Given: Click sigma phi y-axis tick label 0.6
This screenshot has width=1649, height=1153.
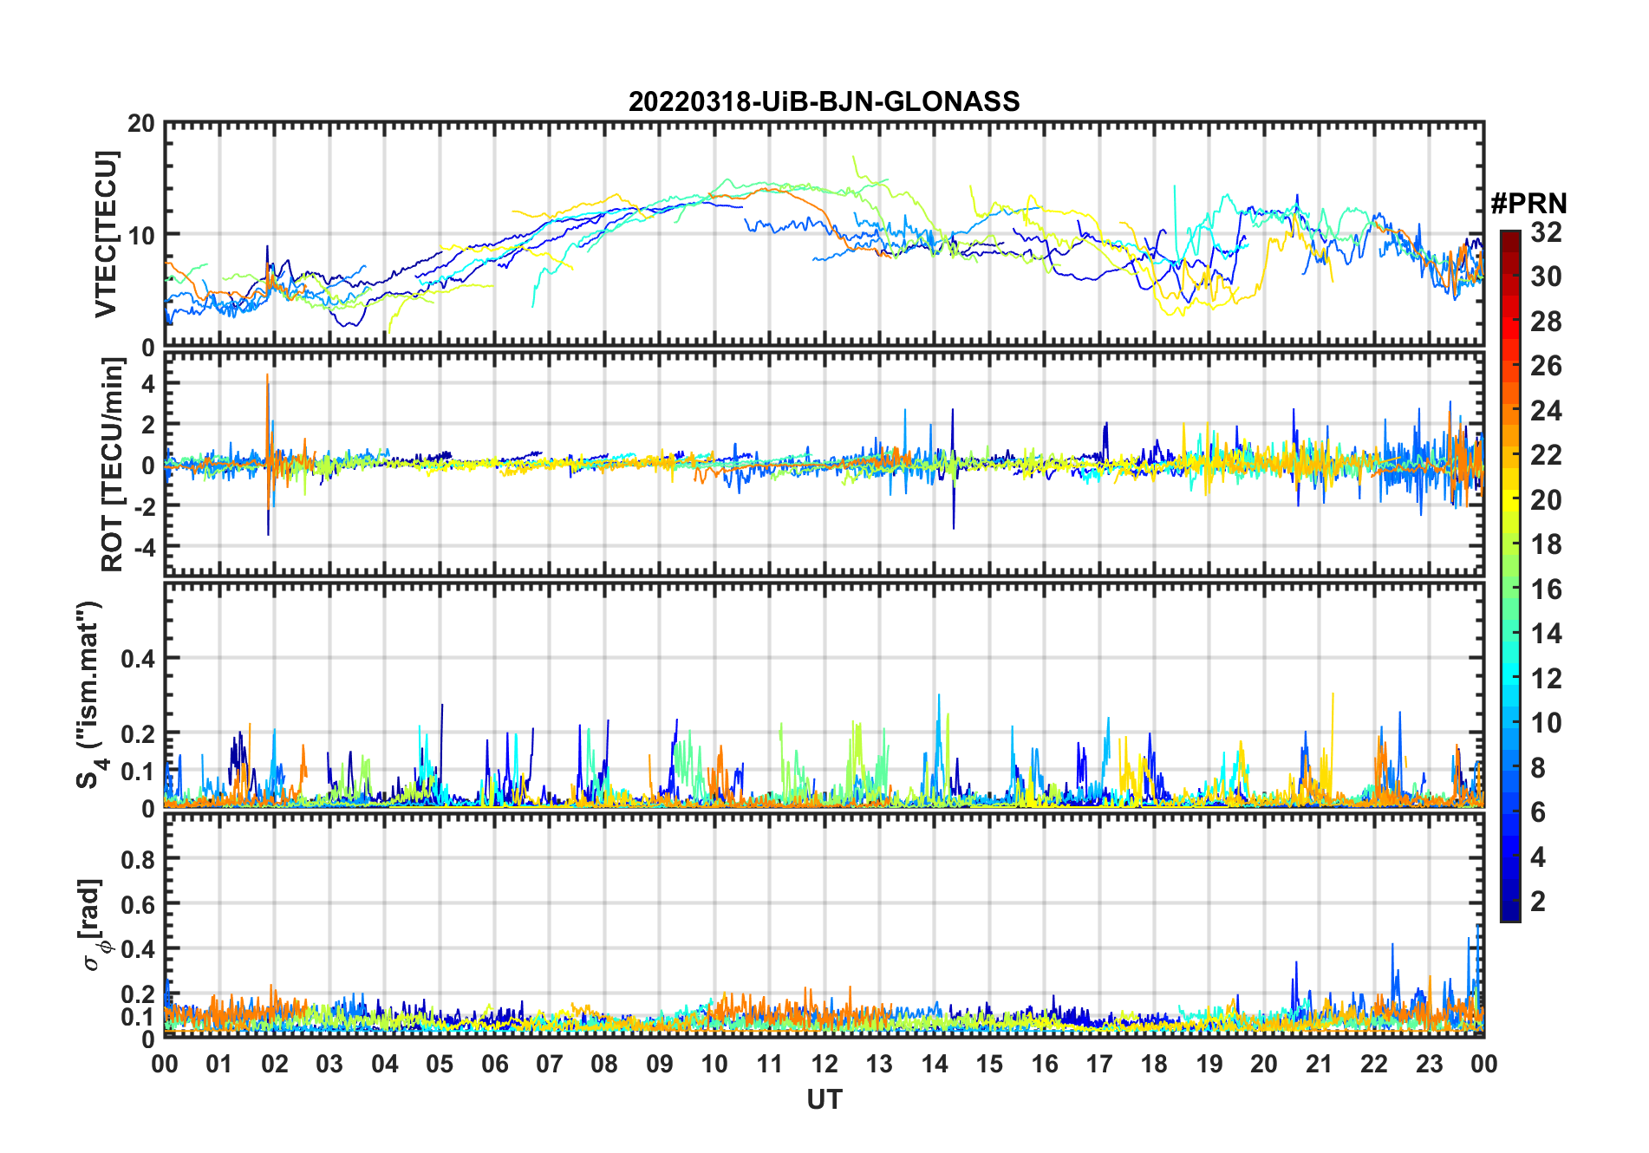Looking at the screenshot, I should [x=138, y=905].
